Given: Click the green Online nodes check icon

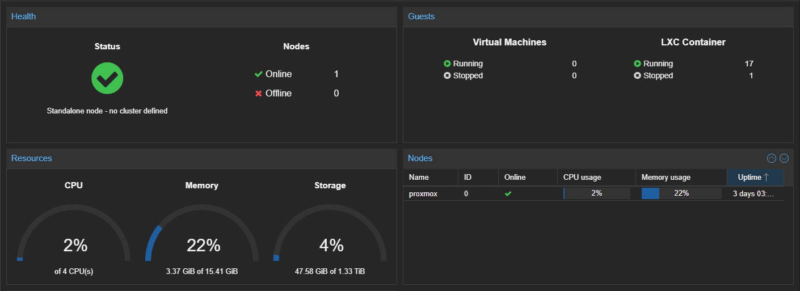Looking at the screenshot, I should point(259,74).
